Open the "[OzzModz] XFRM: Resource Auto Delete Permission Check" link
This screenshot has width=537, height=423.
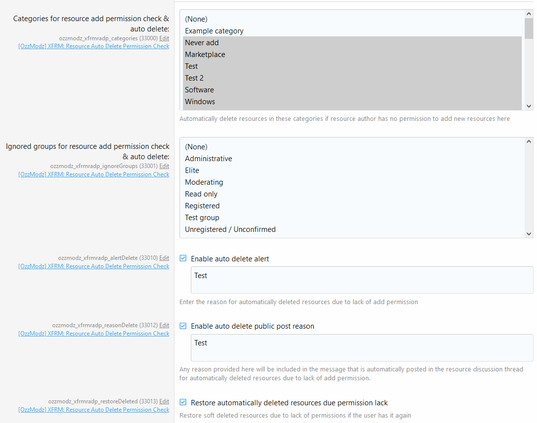(x=93, y=46)
